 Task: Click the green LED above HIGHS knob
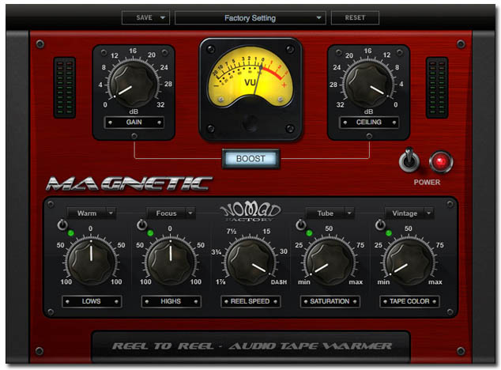(150, 232)
